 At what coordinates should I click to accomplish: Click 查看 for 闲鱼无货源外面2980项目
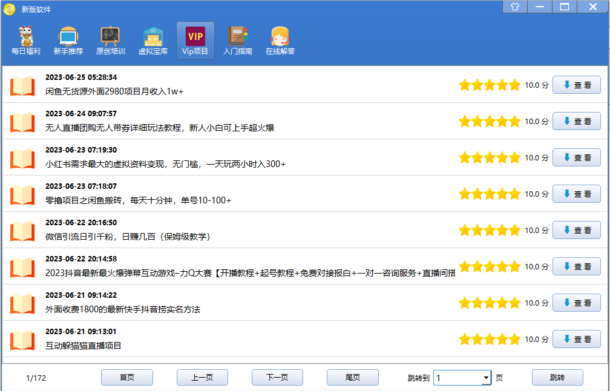point(577,85)
